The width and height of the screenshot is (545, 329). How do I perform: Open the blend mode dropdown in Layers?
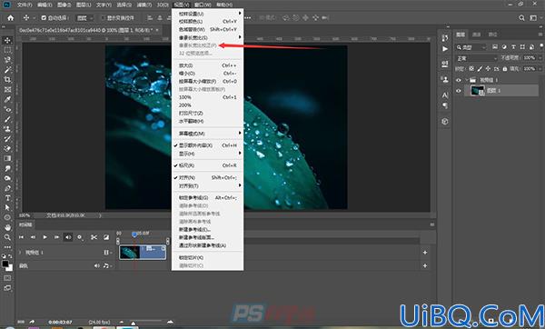point(477,58)
